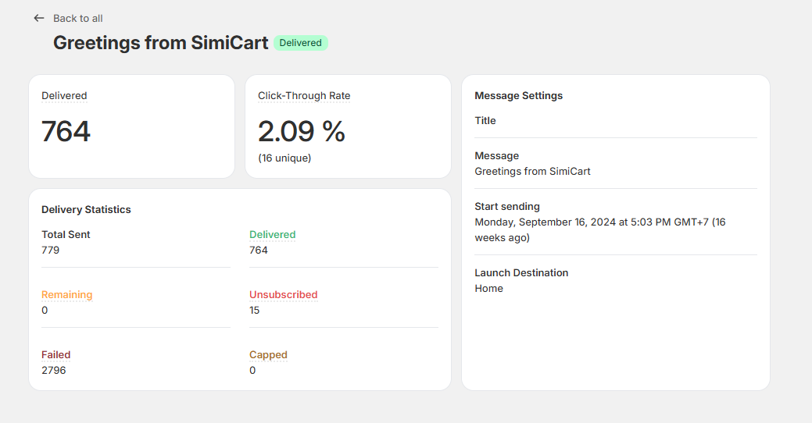Click the '(16 unique)' text
Image resolution: width=812 pixels, height=423 pixels.
(x=284, y=158)
